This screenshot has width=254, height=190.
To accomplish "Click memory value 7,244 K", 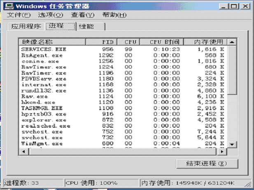I will [x=211, y=132].
